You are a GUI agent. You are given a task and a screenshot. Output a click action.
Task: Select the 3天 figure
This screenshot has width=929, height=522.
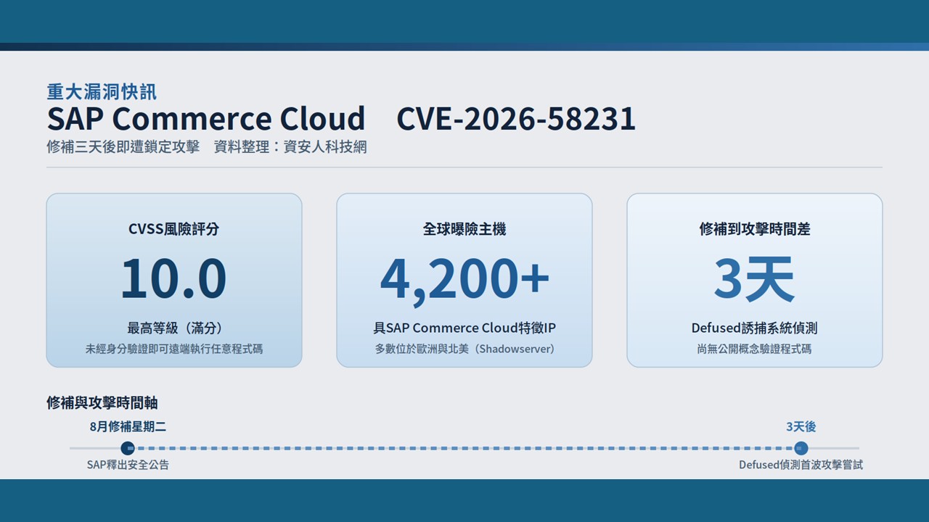pyautogui.click(x=755, y=278)
